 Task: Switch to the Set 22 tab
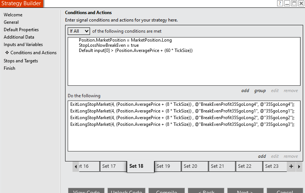249,166
